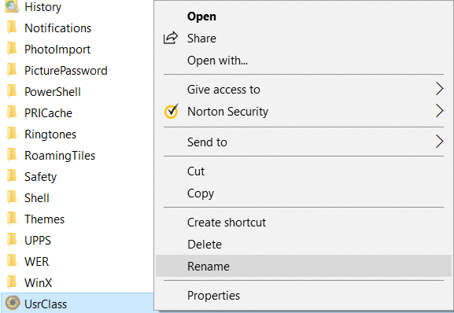
Task: Select the Themes folder name
Action: pos(44,219)
